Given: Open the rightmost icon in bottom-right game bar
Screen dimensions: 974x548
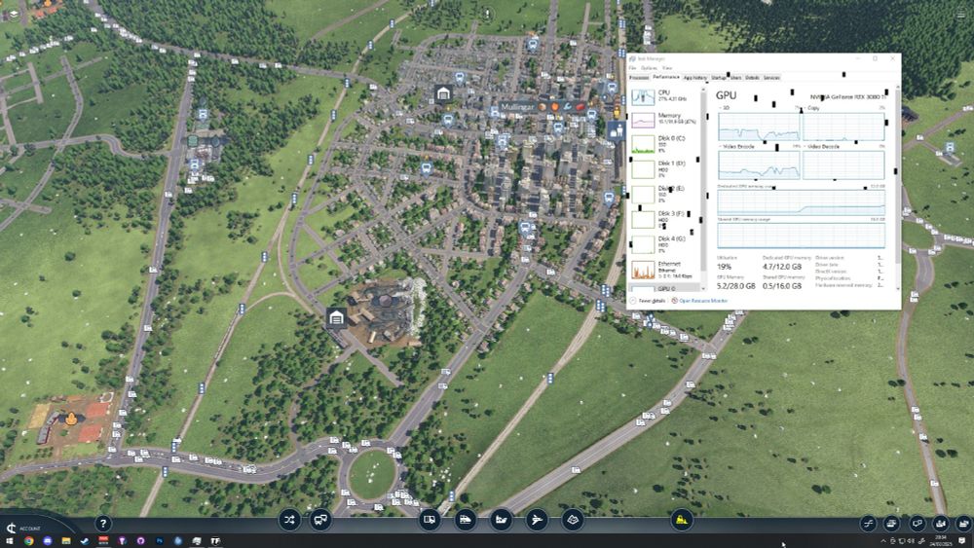Looking at the screenshot, I should coord(963,524).
